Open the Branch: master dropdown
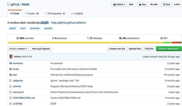 coord(18,49)
